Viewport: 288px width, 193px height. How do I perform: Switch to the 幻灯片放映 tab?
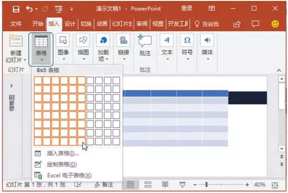122,24
